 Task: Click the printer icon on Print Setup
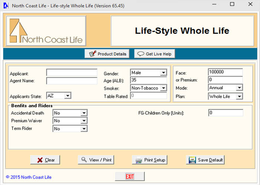(139, 160)
